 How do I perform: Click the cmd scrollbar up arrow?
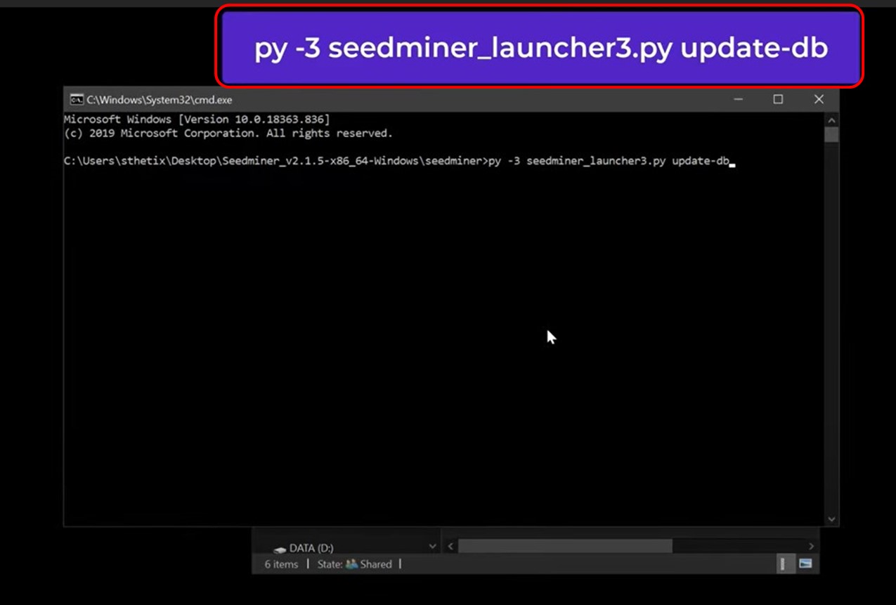click(x=832, y=119)
